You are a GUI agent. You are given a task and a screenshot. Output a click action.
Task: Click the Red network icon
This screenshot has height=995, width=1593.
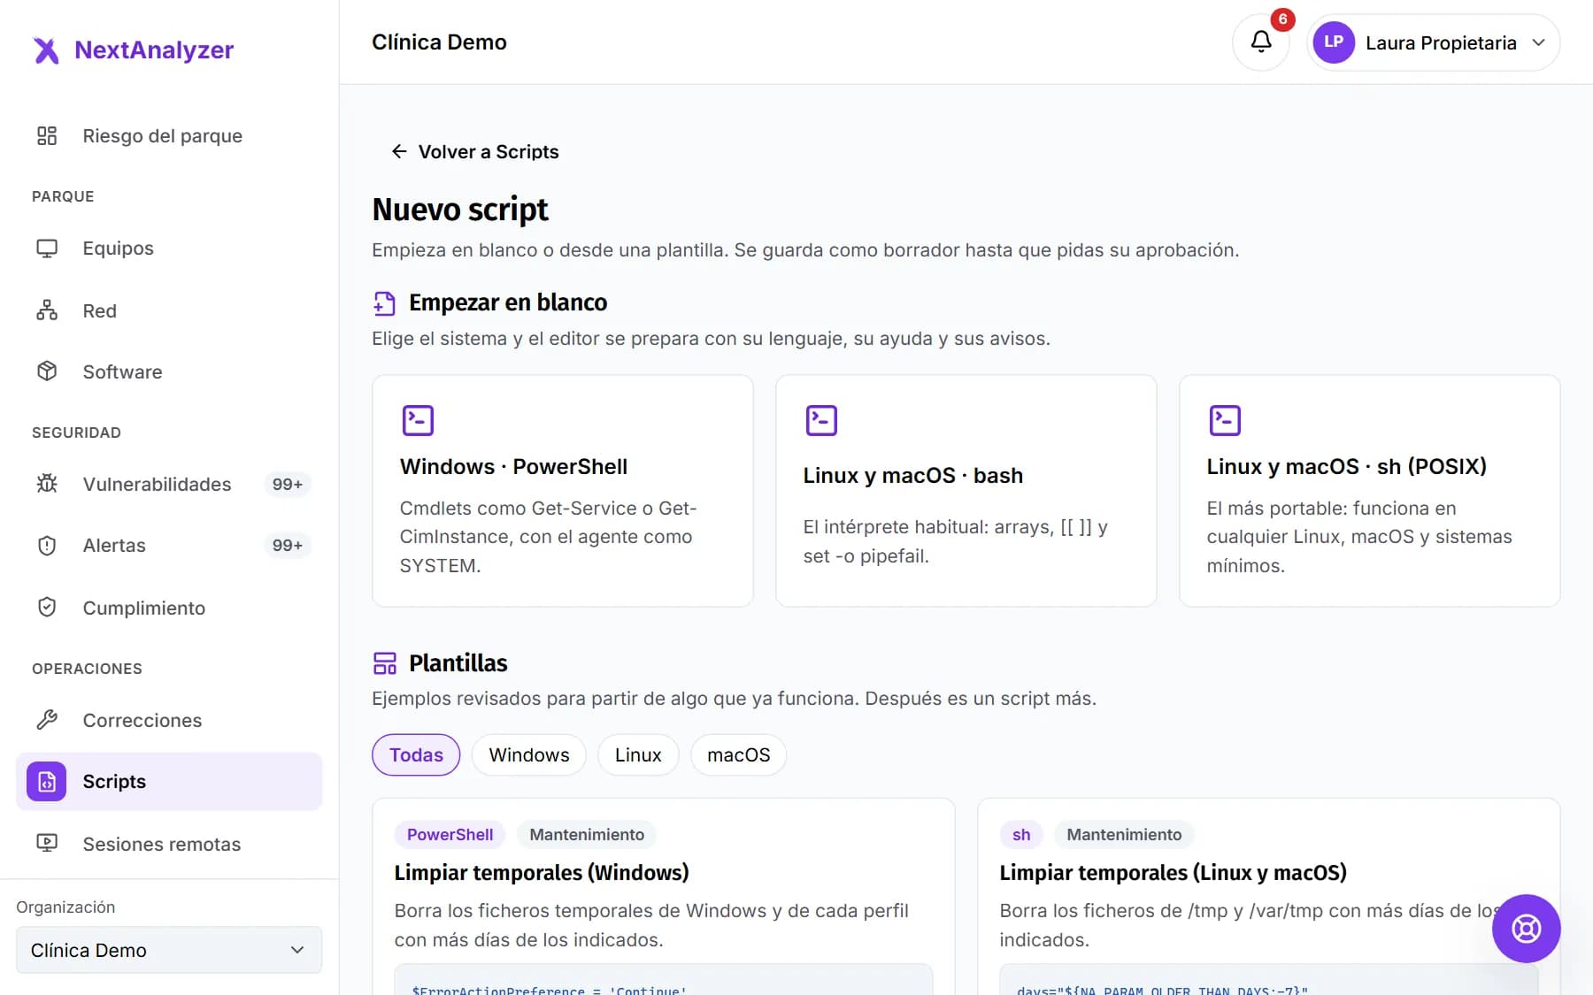click(x=47, y=310)
